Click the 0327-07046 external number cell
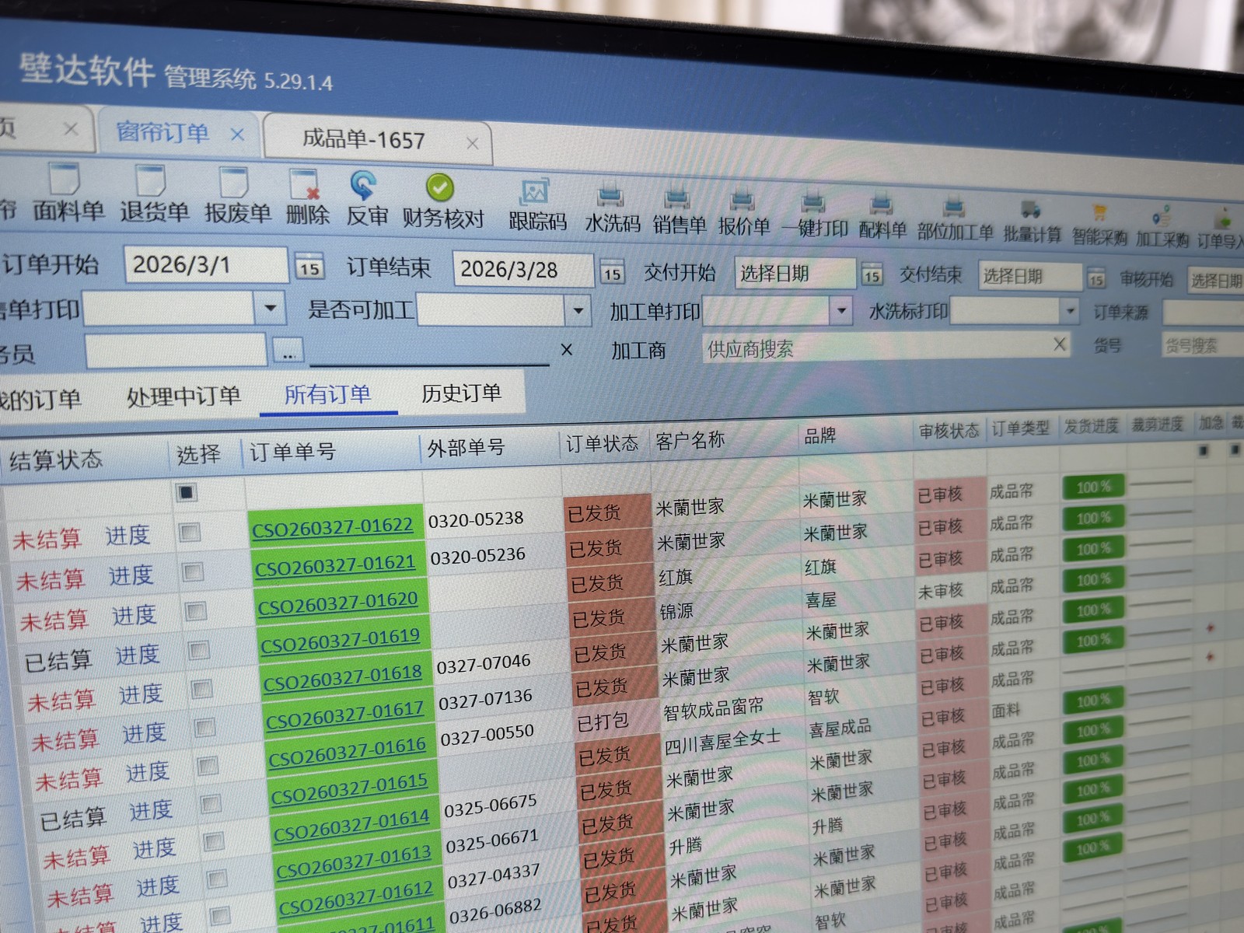Screen dimensions: 1244x933 (x=484, y=665)
